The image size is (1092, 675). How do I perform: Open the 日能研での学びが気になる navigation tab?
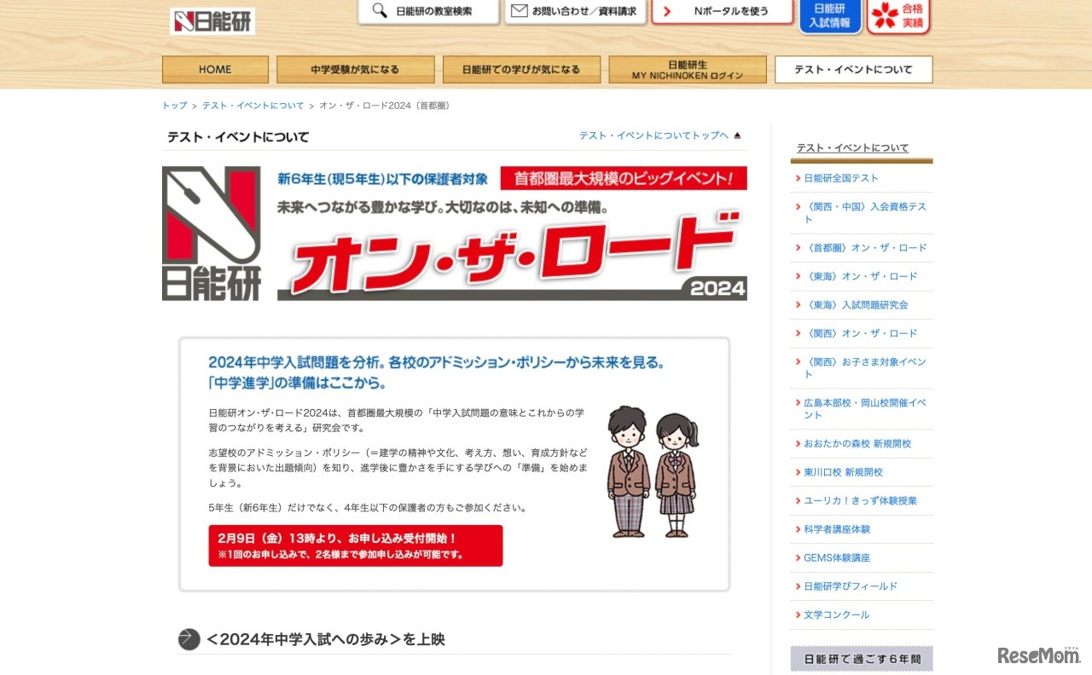pyautogui.click(x=521, y=70)
